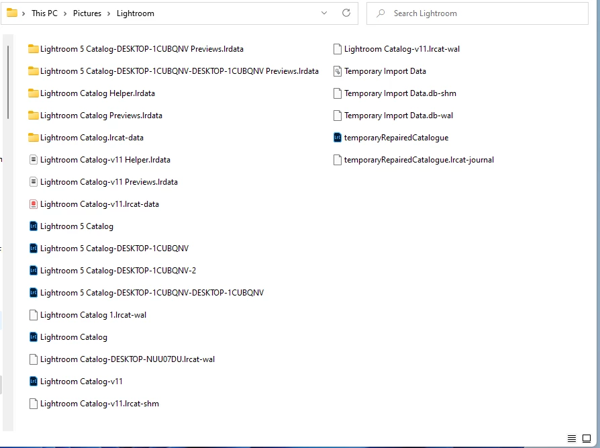
Task: Select file name temporaryRepairedCatalogue.lrcat-journal
Action: [419, 160]
